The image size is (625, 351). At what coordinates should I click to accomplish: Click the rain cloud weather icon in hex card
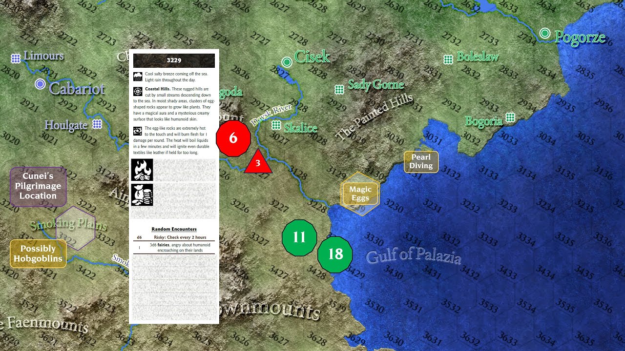138,76
